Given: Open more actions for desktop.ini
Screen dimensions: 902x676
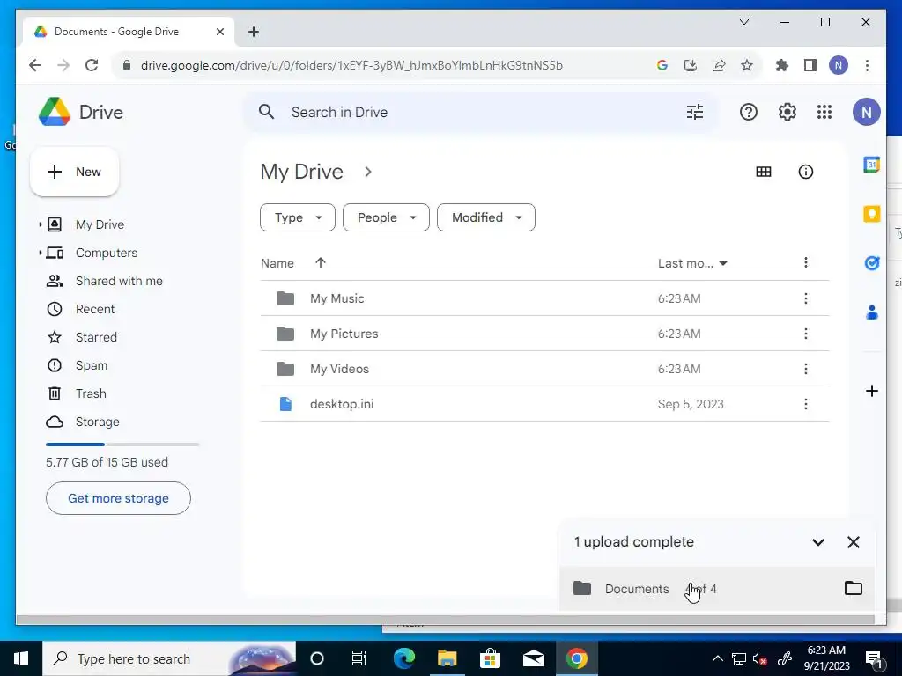Looking at the screenshot, I should 805,404.
